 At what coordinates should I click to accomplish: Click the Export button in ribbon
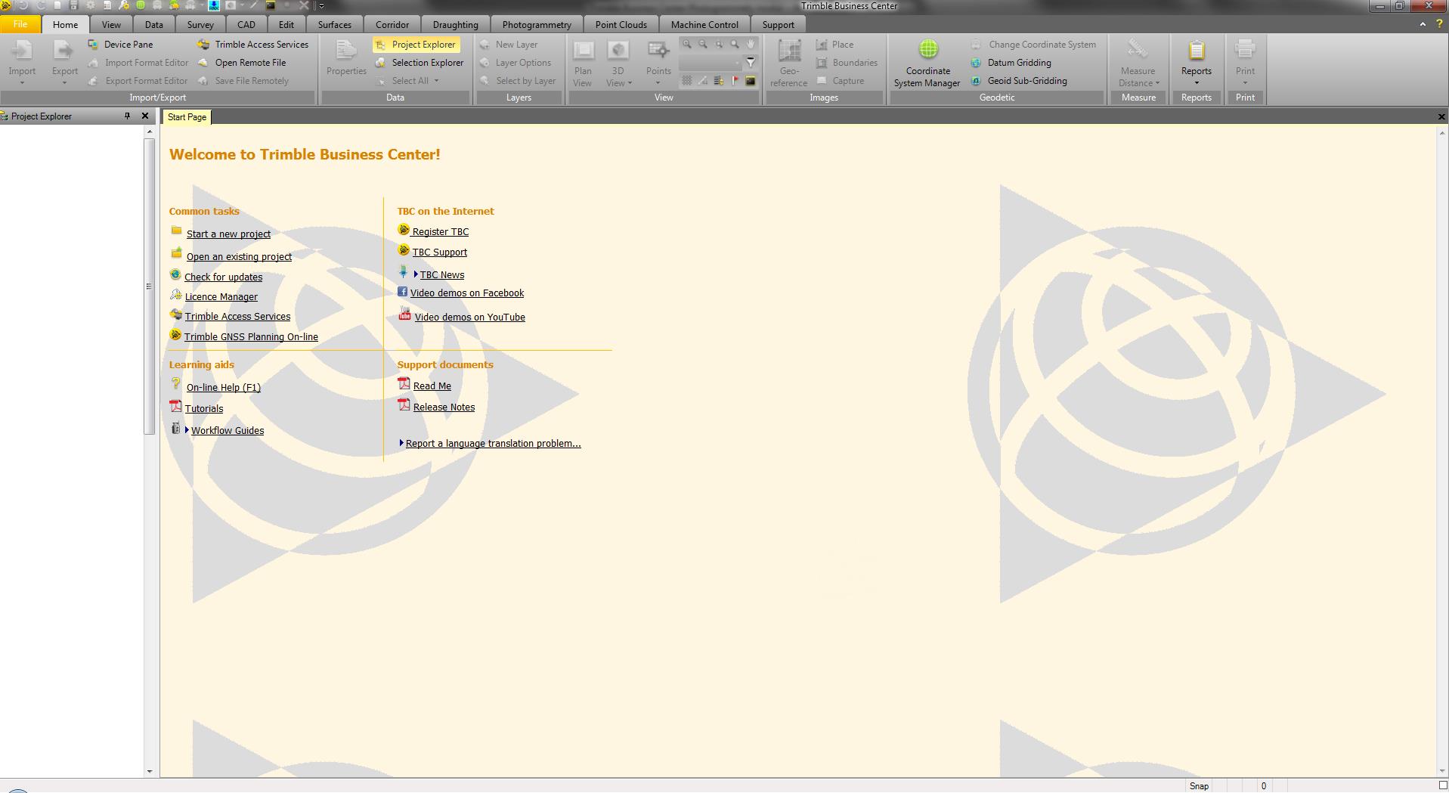coord(64,63)
